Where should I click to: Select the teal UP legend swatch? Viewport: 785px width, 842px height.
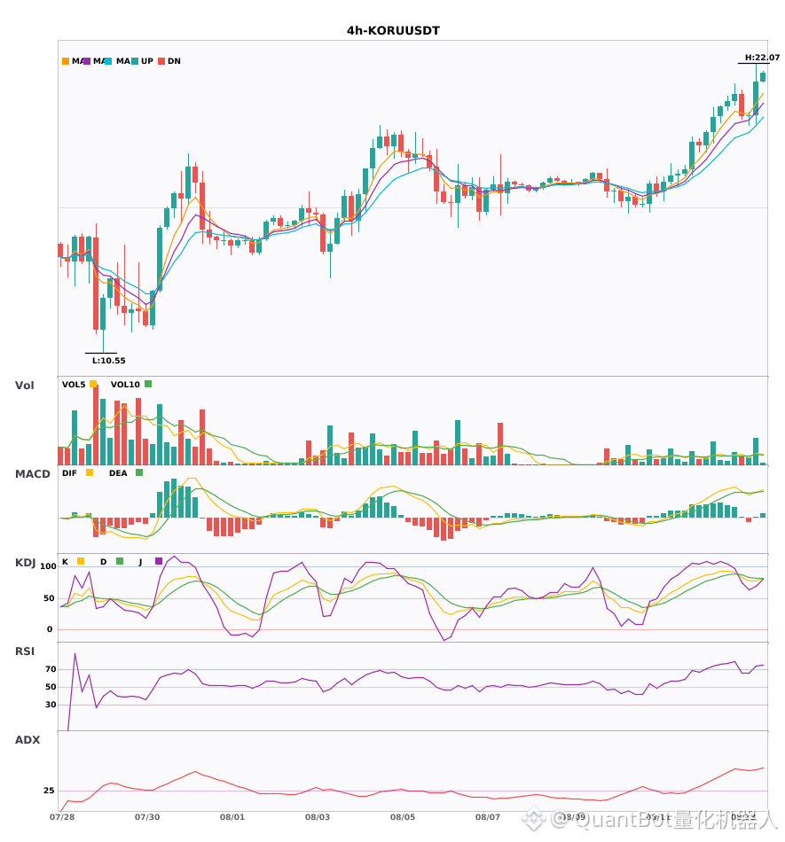(135, 61)
